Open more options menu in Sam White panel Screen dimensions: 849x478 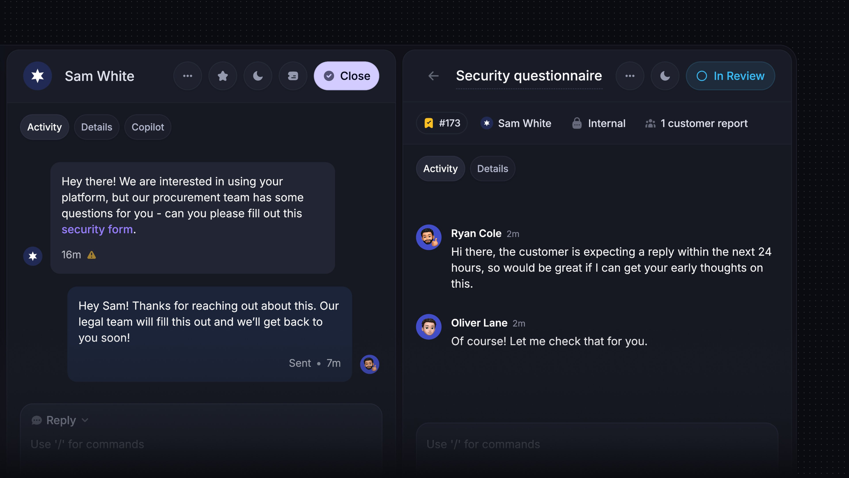(x=188, y=76)
